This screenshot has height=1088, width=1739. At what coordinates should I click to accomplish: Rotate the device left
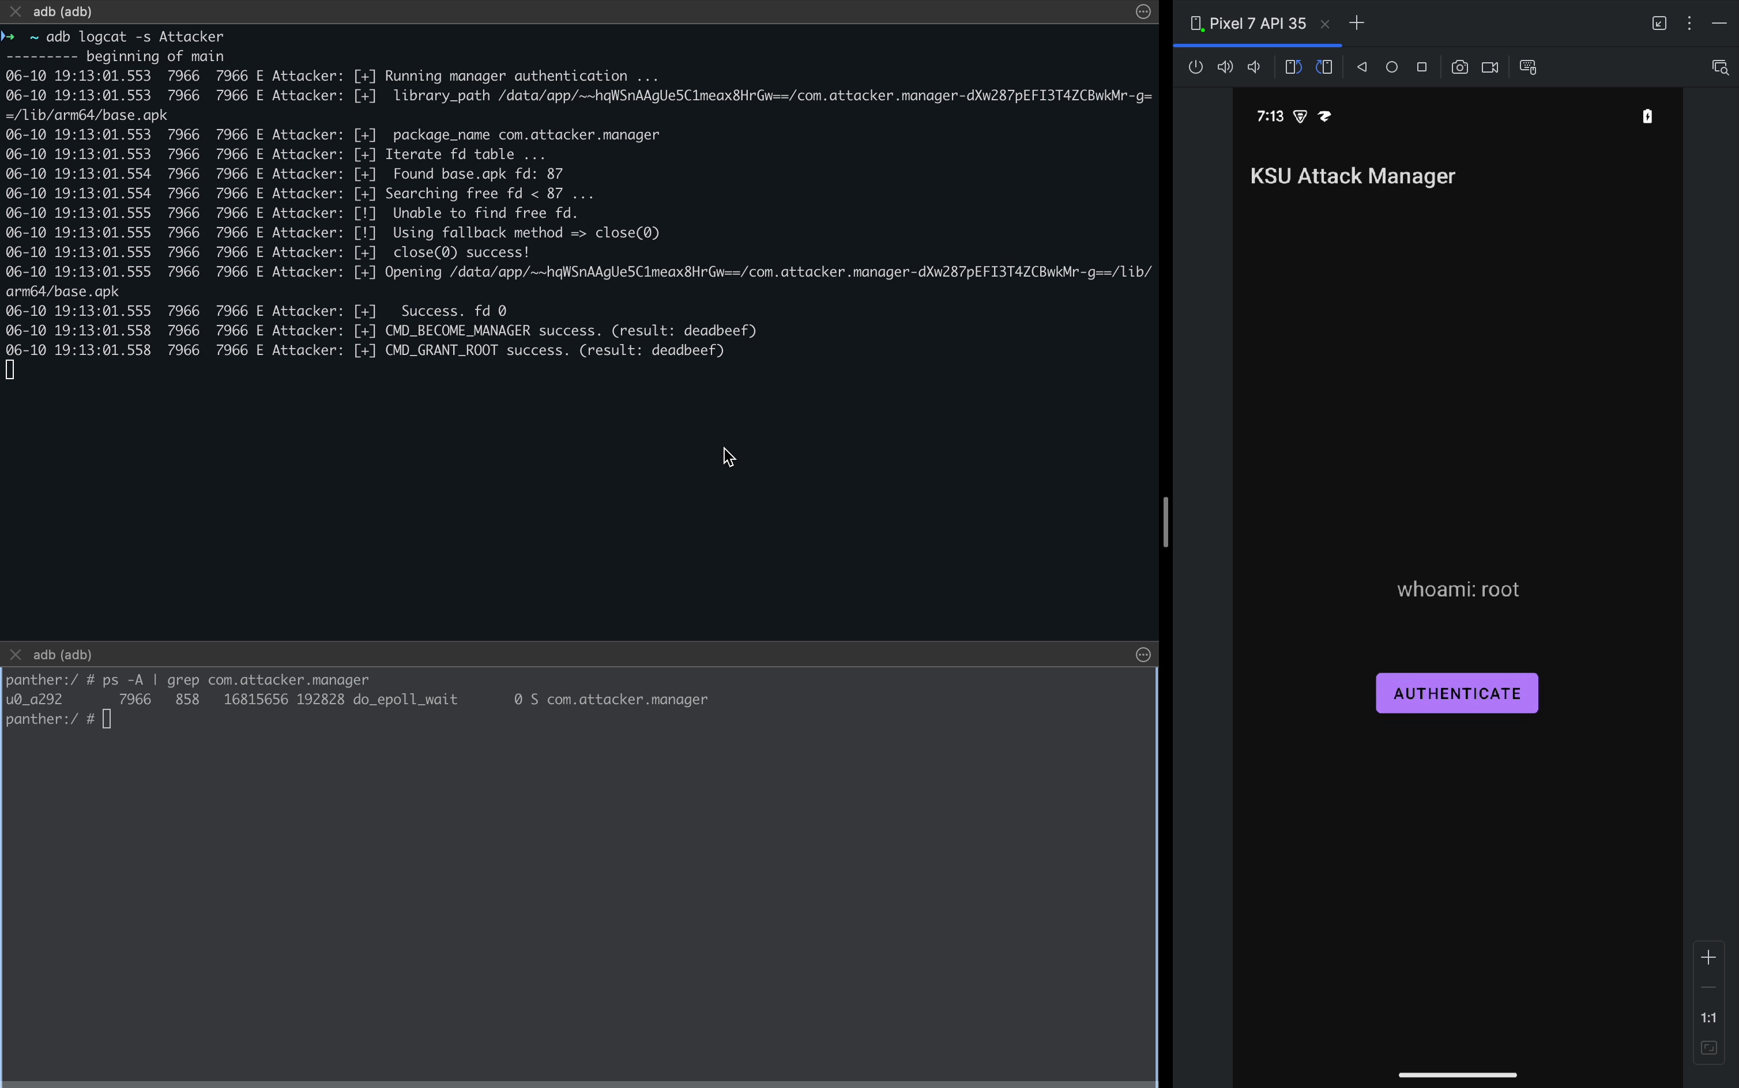(x=1293, y=67)
